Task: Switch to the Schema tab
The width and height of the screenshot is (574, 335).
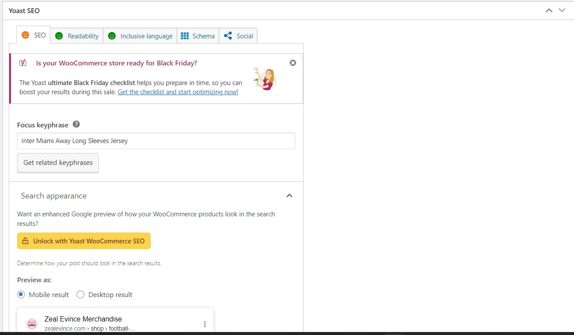Action: pos(197,36)
